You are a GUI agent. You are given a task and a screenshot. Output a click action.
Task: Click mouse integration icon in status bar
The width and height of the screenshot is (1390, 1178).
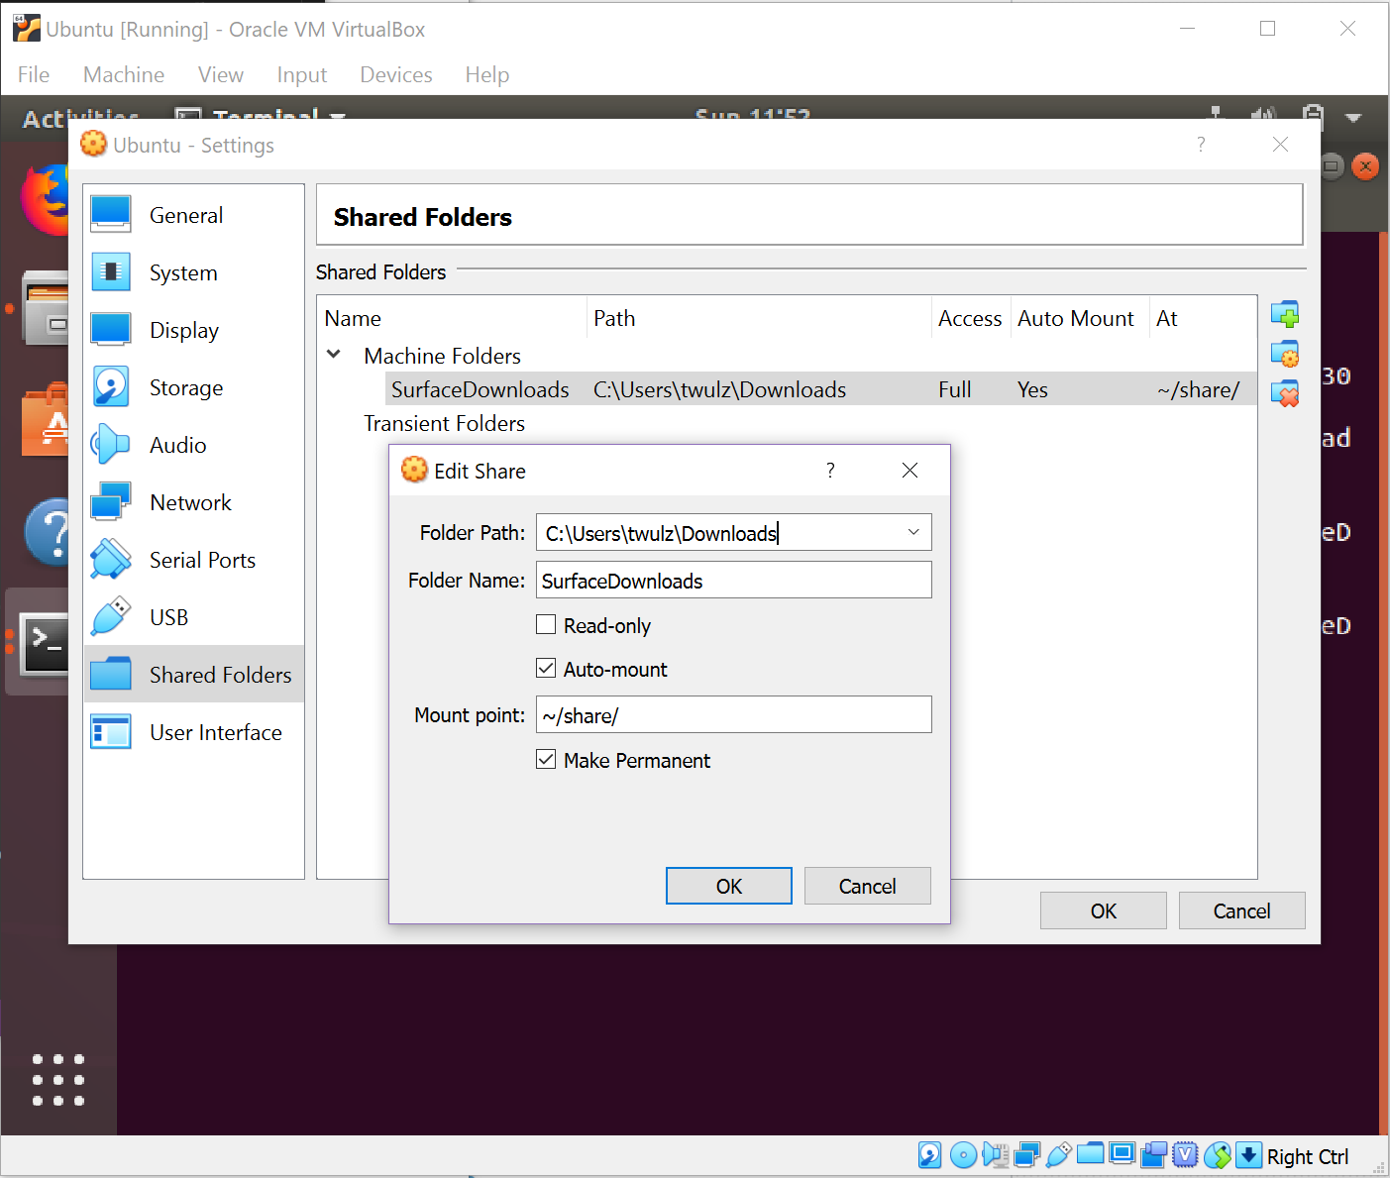[1218, 1155]
